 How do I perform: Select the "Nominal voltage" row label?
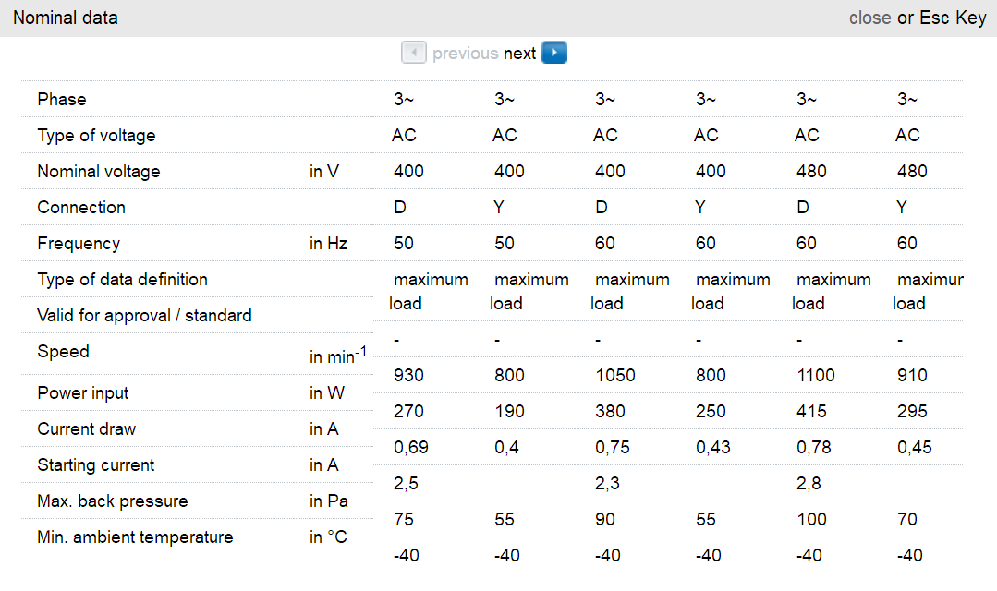click(99, 172)
